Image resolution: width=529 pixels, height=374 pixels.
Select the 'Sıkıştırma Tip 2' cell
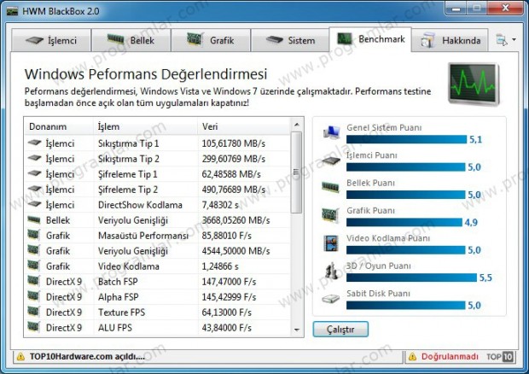[x=129, y=159]
